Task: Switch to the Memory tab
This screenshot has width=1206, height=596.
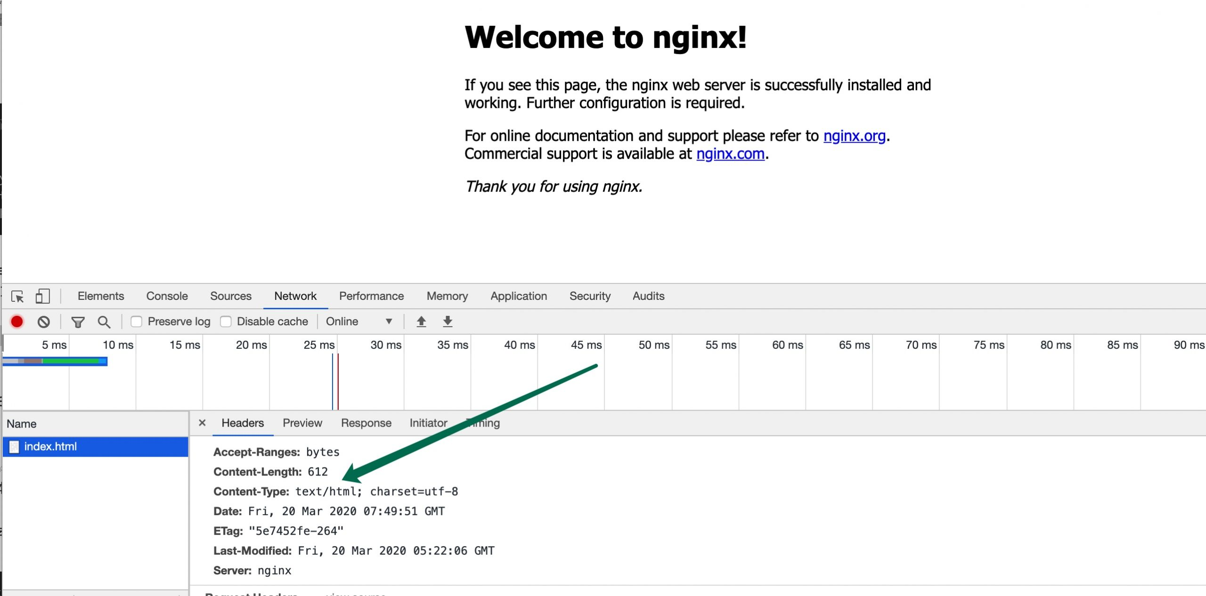Action: point(447,296)
